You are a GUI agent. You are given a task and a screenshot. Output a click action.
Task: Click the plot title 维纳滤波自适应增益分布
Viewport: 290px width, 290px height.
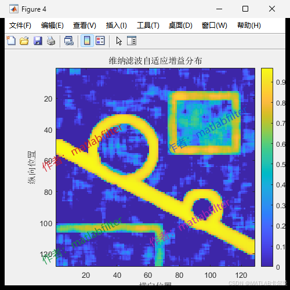pyautogui.click(x=155, y=61)
